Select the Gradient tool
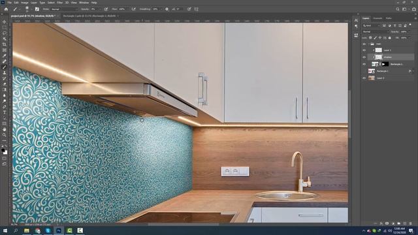This screenshot has width=418, height=235. pos(5,90)
